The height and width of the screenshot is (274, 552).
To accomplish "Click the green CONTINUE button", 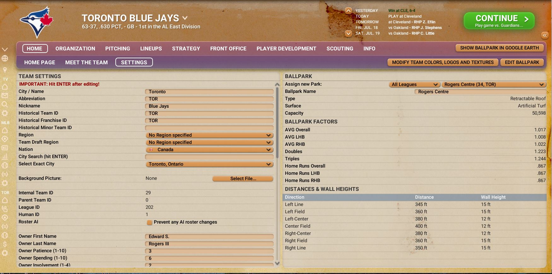I will [x=499, y=21].
